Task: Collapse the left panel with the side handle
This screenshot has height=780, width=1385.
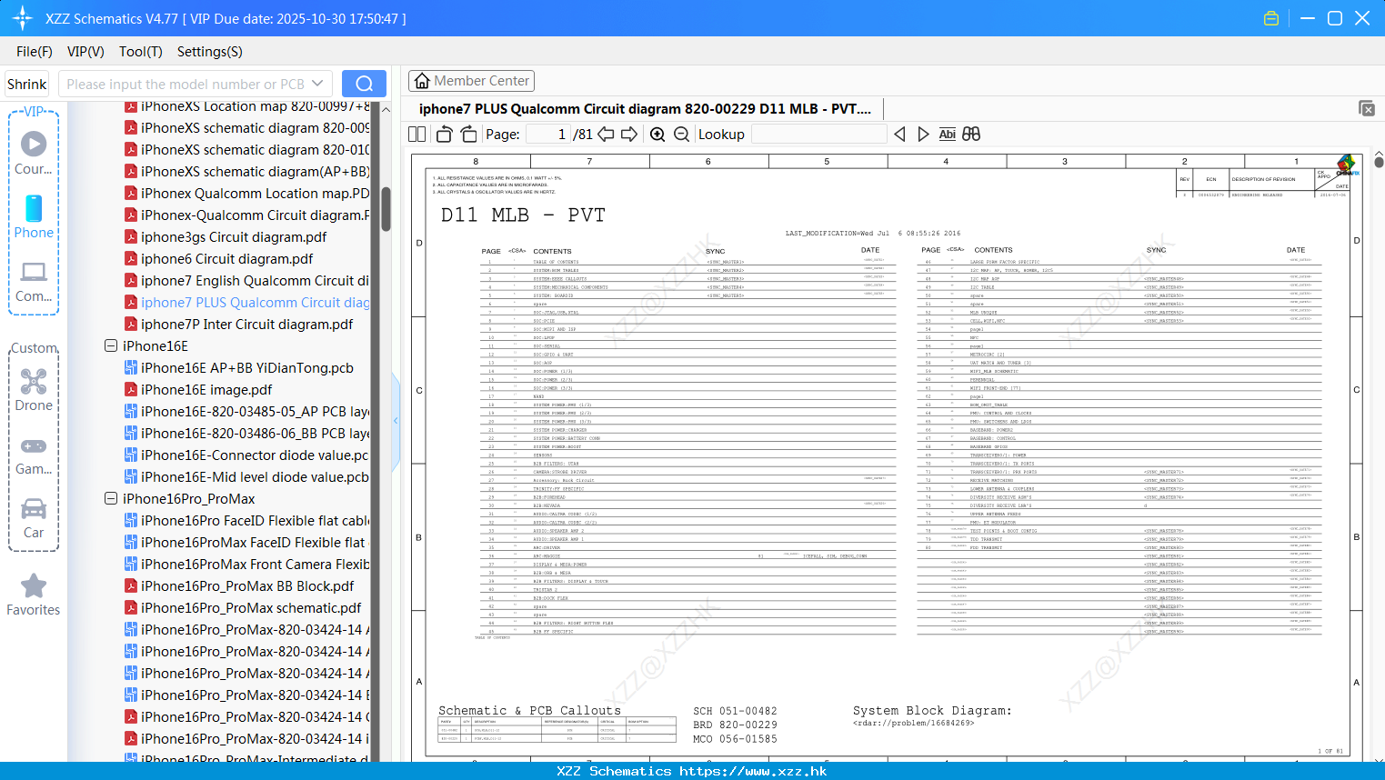Action: coord(396,421)
